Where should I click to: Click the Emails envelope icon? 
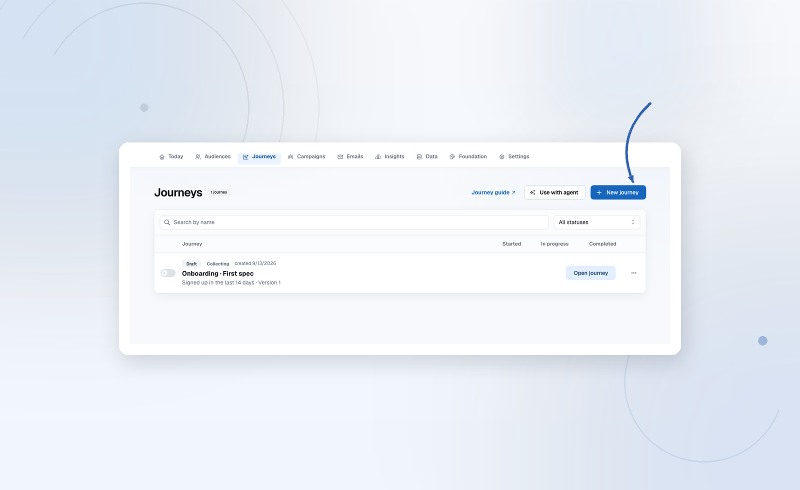coord(340,157)
